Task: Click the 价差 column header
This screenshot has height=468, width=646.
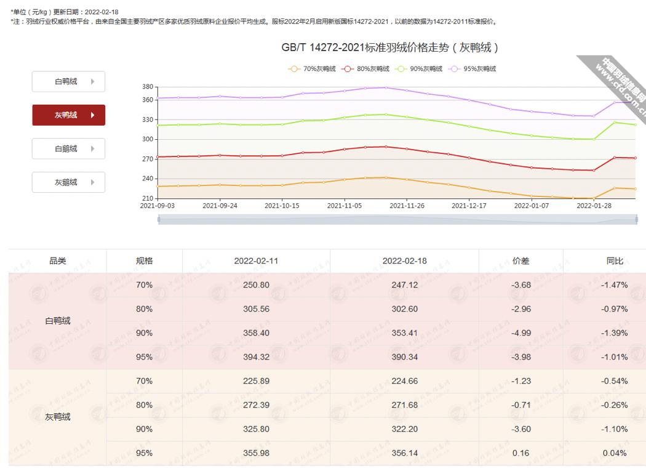Action: (x=521, y=261)
